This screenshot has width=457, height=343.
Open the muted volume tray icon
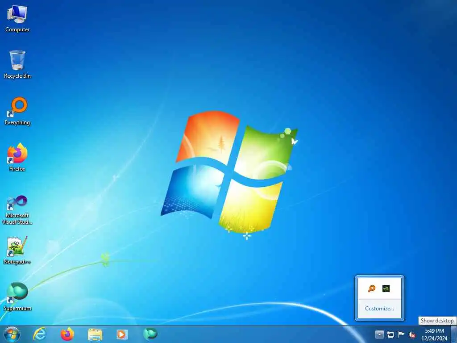tap(412, 335)
